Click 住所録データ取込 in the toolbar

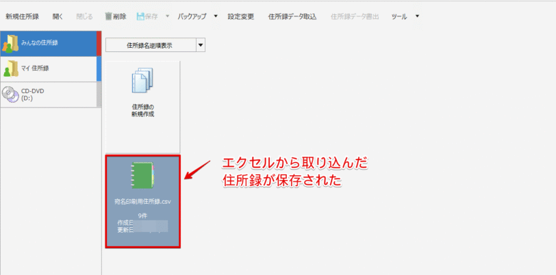[x=292, y=16]
